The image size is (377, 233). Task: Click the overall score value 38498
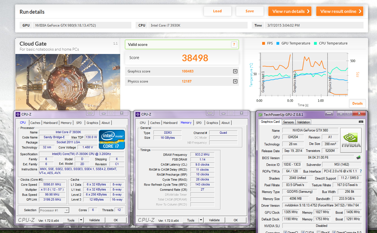point(195,58)
